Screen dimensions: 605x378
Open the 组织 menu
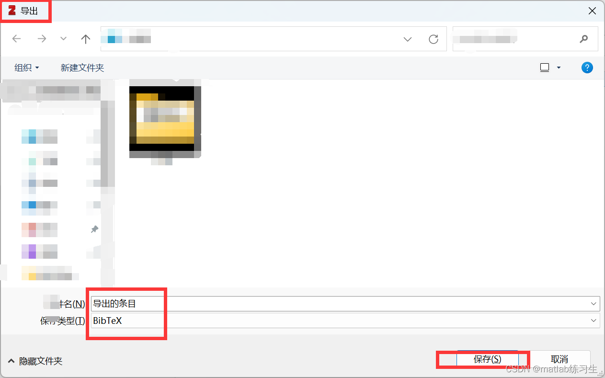click(x=27, y=68)
